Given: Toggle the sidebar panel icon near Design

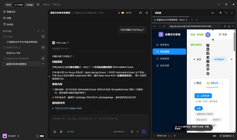Looking at the screenshot, I should [x=38, y=4].
